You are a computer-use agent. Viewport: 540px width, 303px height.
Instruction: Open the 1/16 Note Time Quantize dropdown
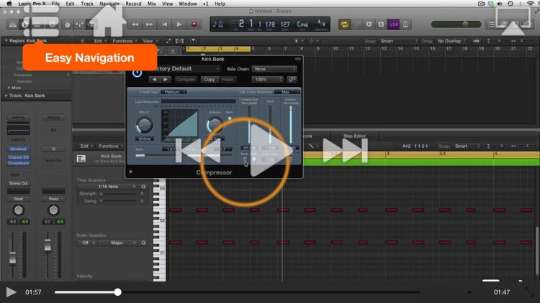click(x=107, y=187)
